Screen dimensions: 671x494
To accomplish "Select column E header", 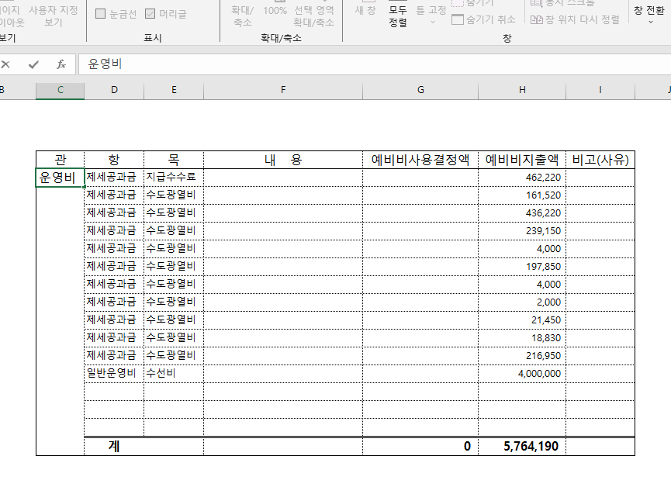I will pos(174,90).
